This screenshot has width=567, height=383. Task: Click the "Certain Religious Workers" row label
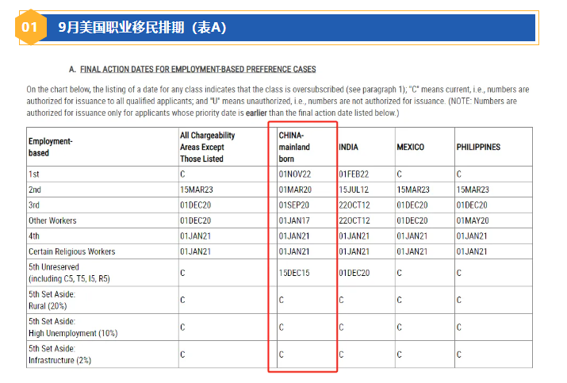click(x=71, y=251)
